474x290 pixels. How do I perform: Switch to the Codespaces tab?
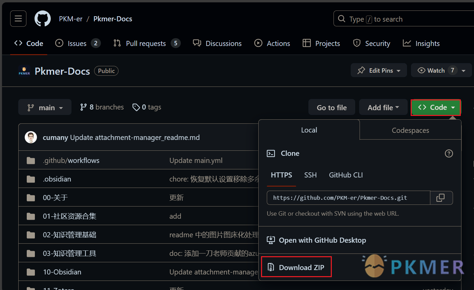coord(410,130)
